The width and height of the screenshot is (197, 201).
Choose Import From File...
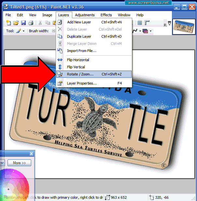(94, 51)
